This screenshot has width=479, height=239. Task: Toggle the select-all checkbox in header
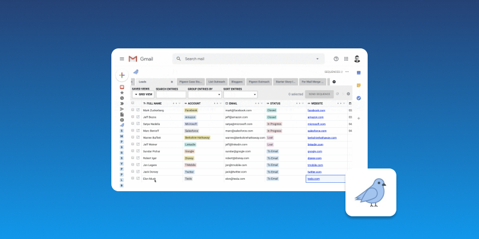pos(132,103)
